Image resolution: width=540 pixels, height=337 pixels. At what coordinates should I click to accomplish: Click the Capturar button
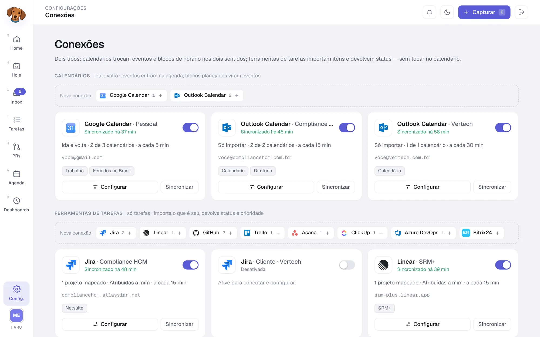484,12
